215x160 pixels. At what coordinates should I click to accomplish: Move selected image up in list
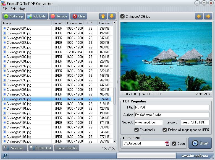point(103,16)
